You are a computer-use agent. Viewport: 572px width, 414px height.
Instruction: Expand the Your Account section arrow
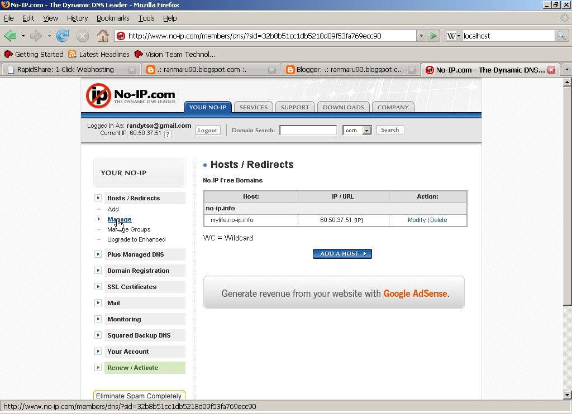tap(98, 352)
